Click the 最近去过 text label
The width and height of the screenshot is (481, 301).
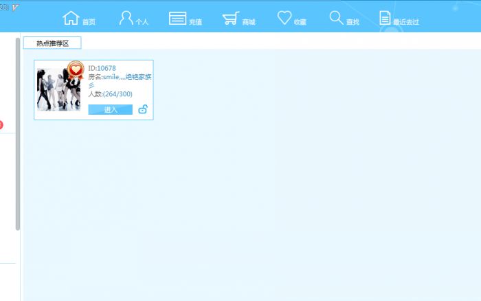click(x=405, y=22)
